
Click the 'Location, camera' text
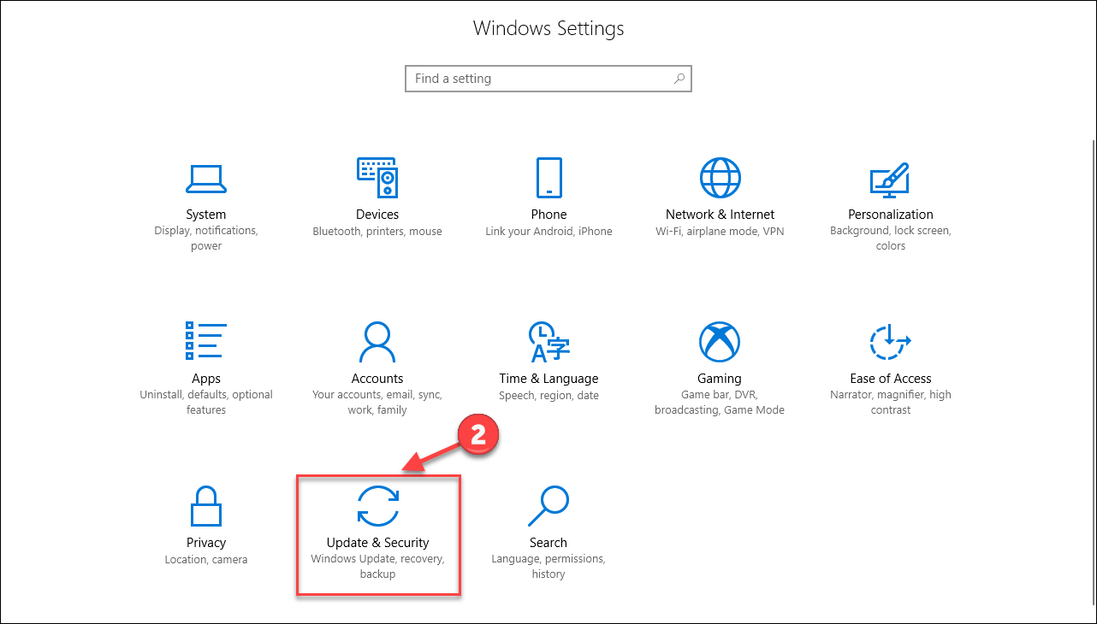click(206, 560)
